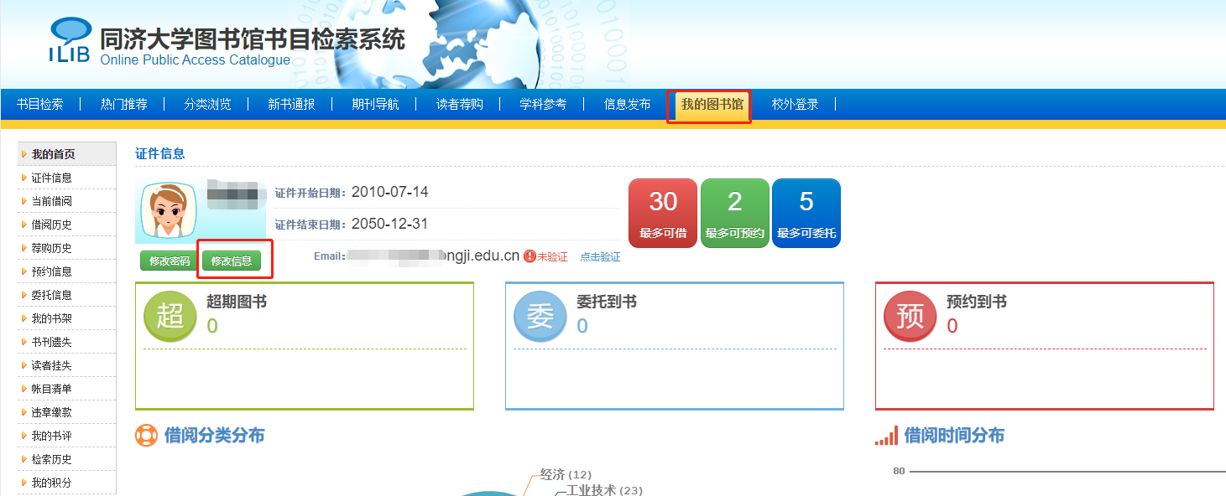Click the red 预 reserved books icon

(910, 316)
